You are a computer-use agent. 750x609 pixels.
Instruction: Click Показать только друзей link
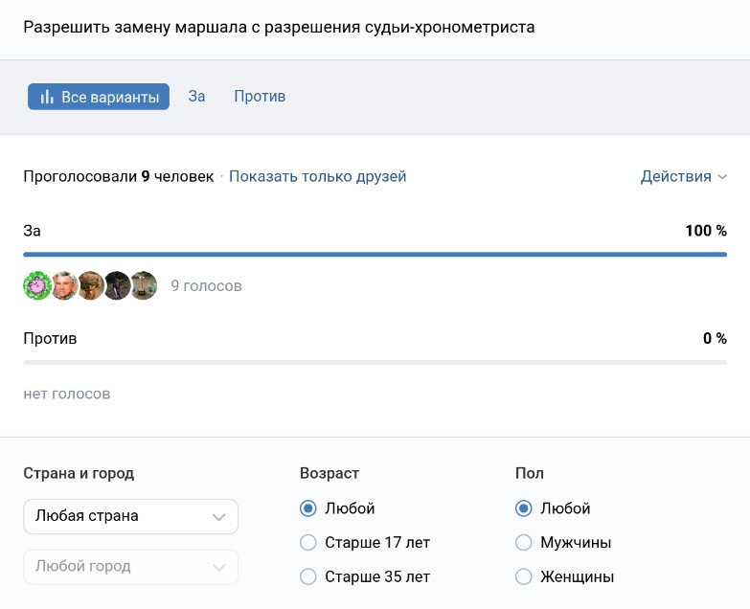coord(317,176)
